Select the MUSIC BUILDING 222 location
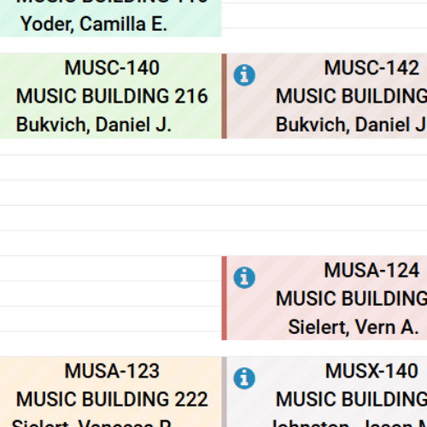This screenshot has height=427, width=427. 112,399
